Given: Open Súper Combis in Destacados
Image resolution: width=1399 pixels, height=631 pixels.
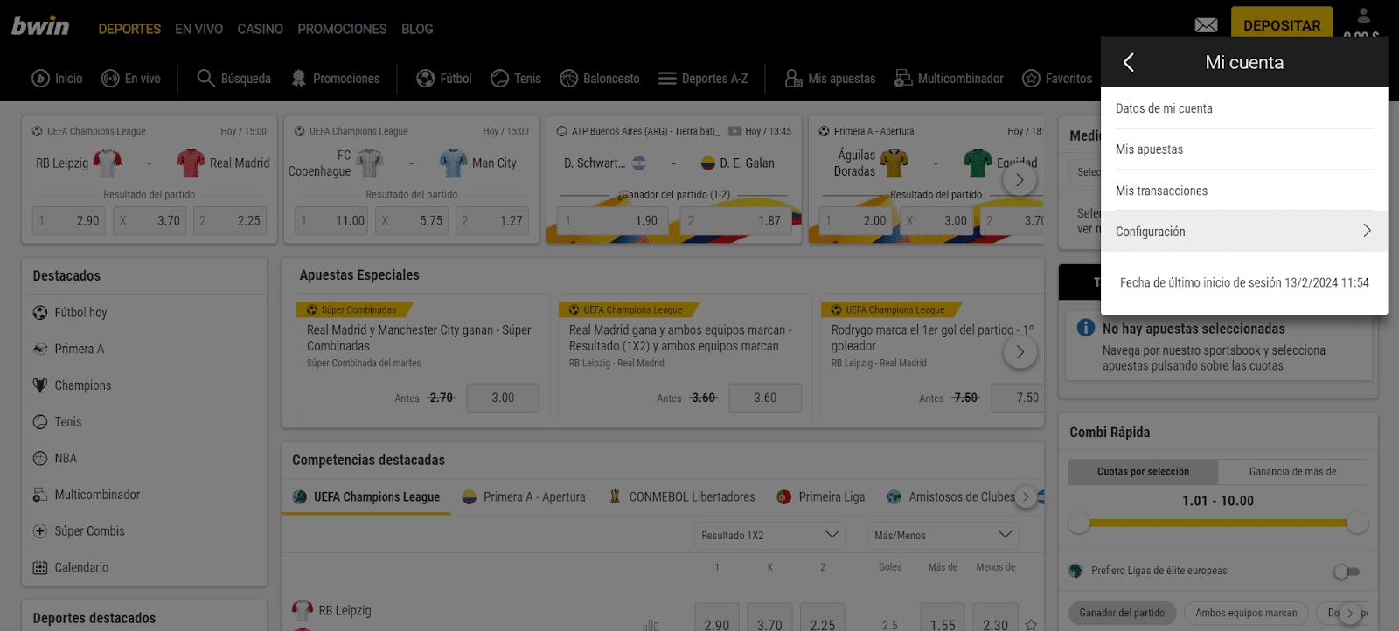Looking at the screenshot, I should click(x=79, y=531).
